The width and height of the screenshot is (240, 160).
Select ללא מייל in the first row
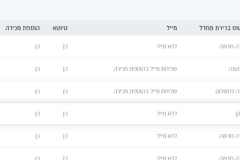(x=167, y=46)
